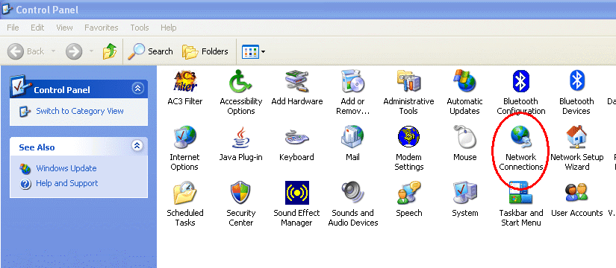Open Administrative Tools
The image size is (616, 268).
click(x=408, y=92)
